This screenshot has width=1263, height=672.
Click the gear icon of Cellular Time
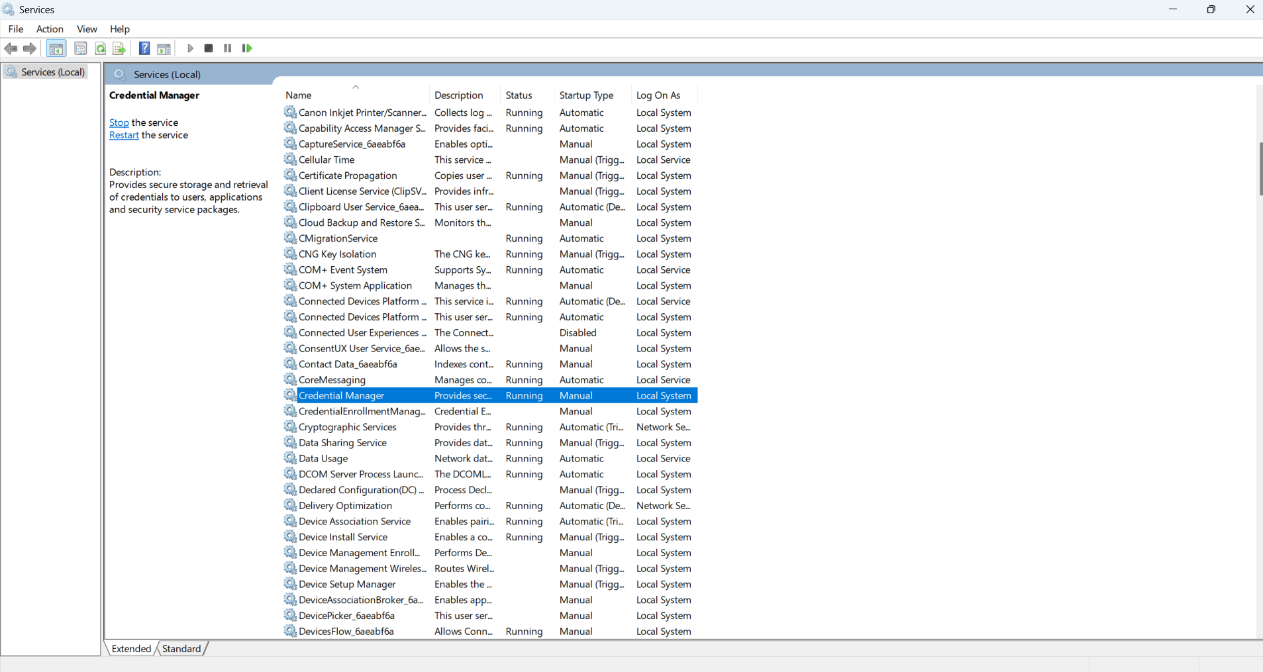click(x=290, y=160)
